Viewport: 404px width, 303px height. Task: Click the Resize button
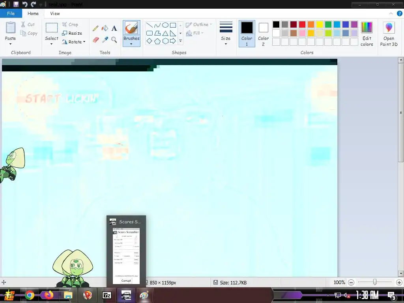(72, 33)
